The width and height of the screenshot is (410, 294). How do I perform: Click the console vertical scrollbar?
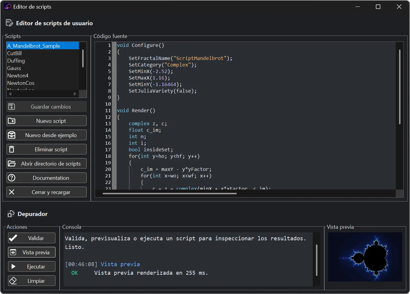coord(317,260)
